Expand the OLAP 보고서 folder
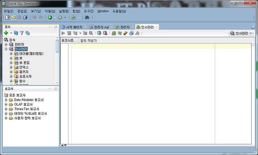The width and height of the screenshot is (258, 155). [x=6, y=104]
